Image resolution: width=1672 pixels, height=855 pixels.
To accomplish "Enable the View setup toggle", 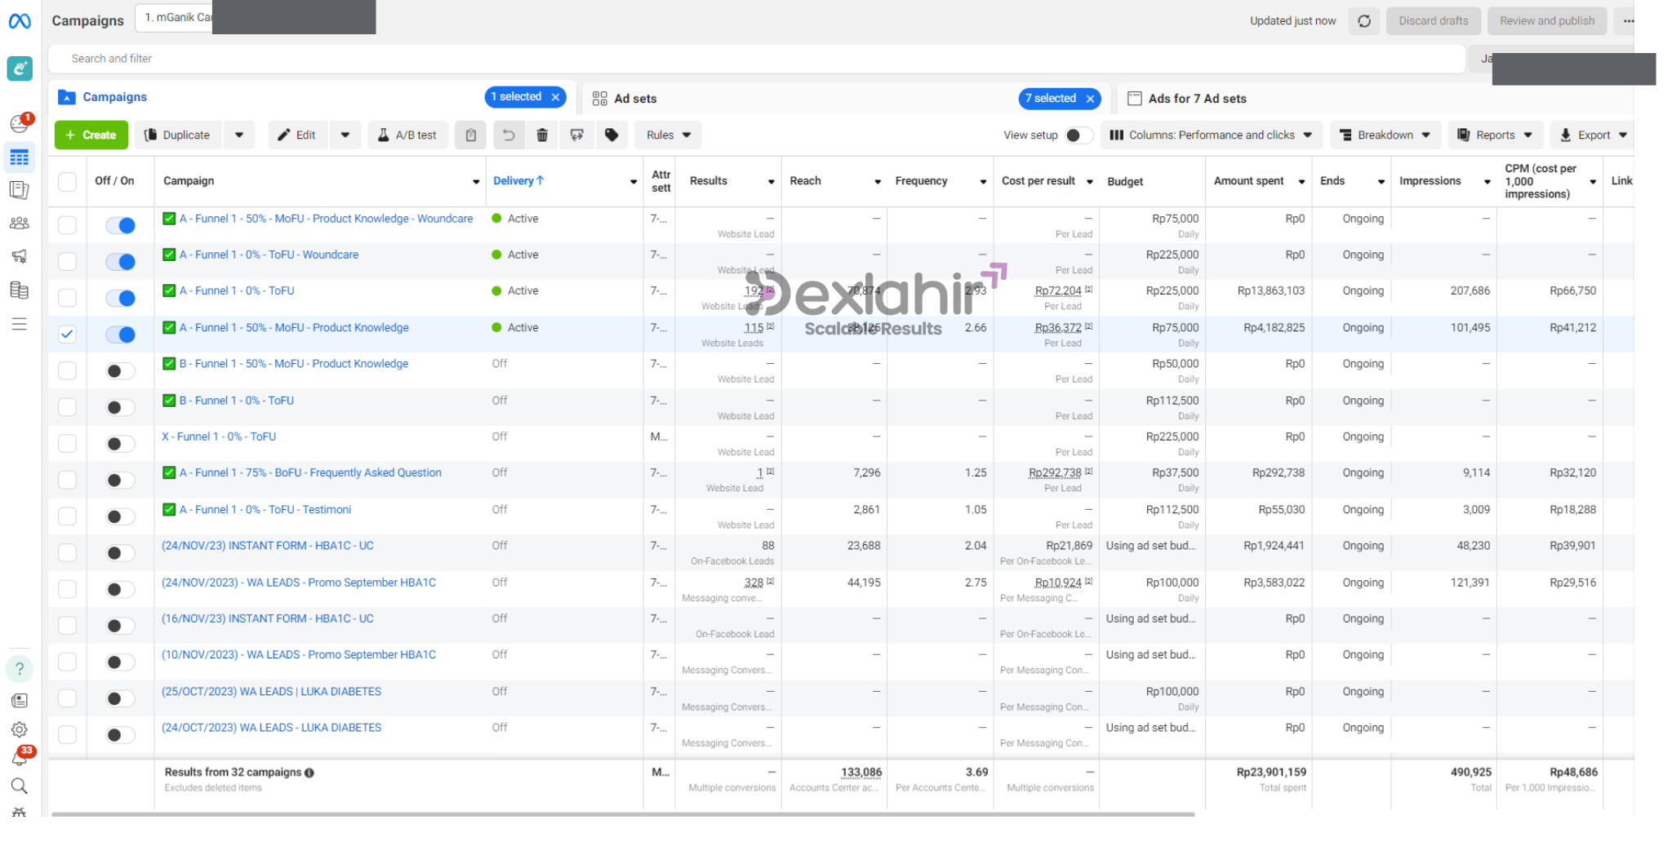I will point(1078,135).
